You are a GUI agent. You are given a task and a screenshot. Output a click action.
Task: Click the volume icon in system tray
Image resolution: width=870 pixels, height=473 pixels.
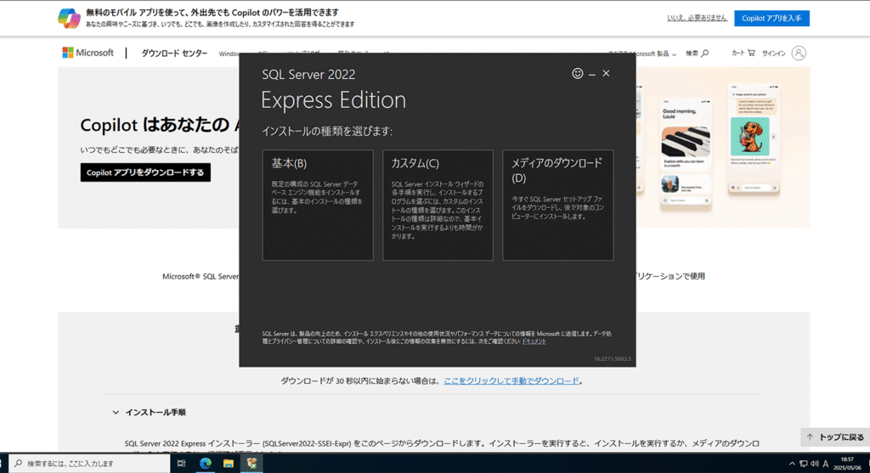(815, 465)
